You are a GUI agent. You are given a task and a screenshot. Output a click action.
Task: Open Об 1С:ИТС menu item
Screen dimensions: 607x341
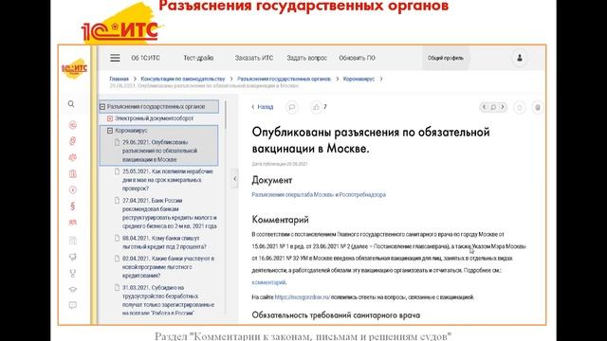(145, 58)
